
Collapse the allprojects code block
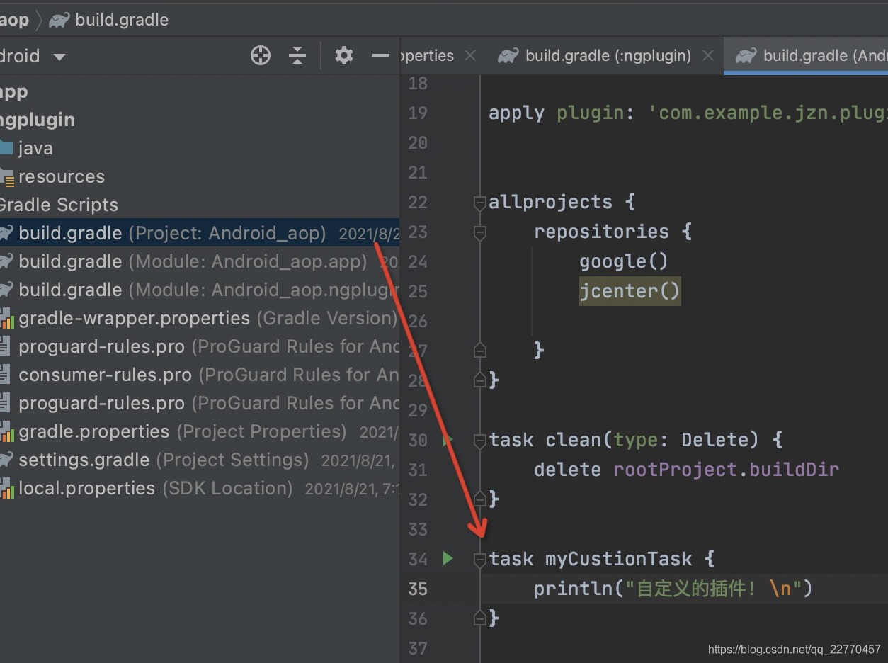(x=479, y=203)
